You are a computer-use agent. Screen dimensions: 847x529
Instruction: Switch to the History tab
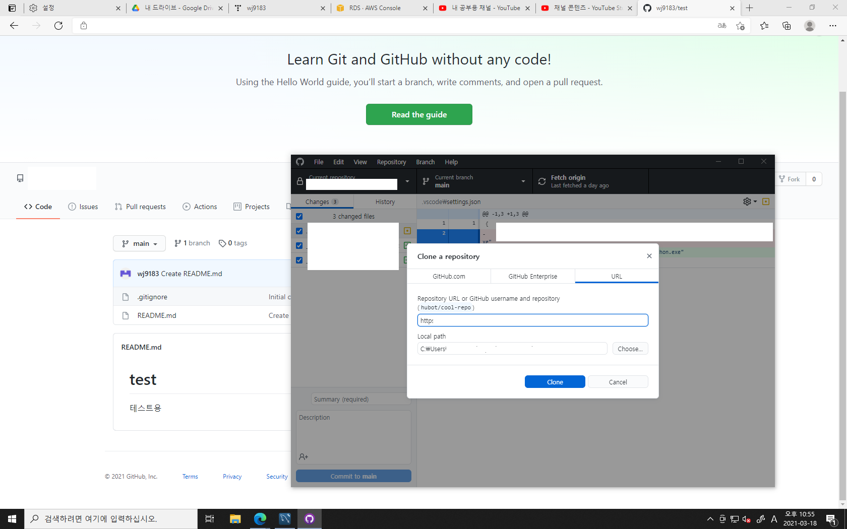point(385,202)
